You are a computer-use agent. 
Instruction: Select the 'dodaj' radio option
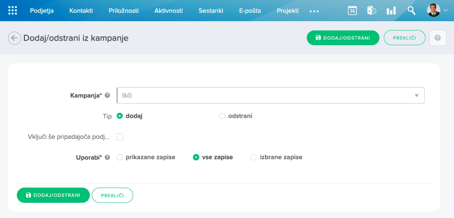point(120,116)
